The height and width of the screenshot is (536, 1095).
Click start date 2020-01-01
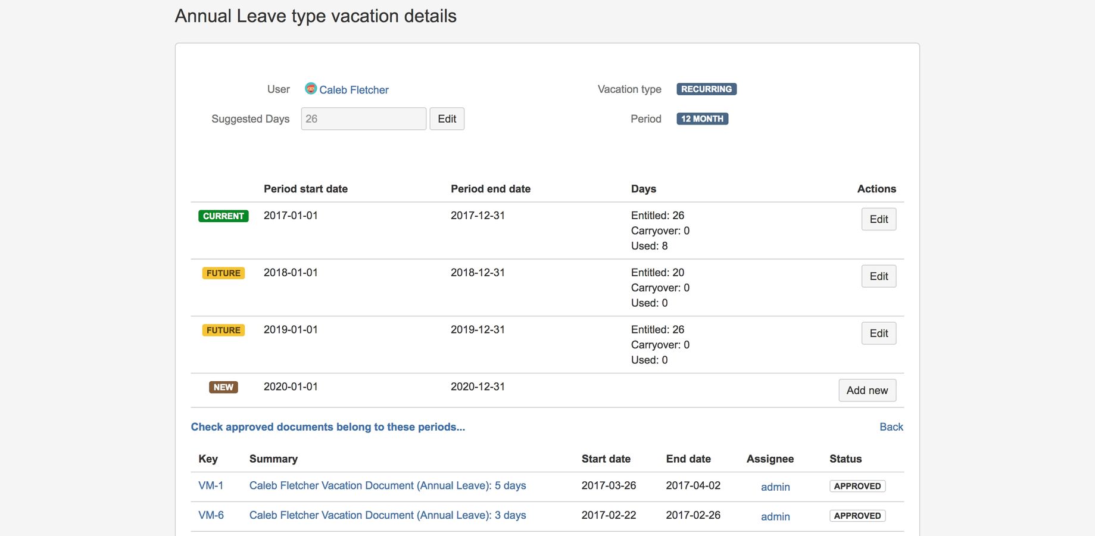click(x=291, y=387)
